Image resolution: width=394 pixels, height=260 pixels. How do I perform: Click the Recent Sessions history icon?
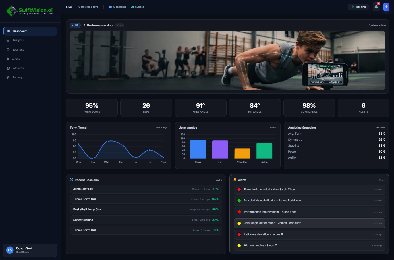[x=72, y=180]
